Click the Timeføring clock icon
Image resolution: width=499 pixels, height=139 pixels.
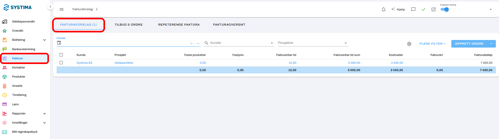[x=4, y=95]
